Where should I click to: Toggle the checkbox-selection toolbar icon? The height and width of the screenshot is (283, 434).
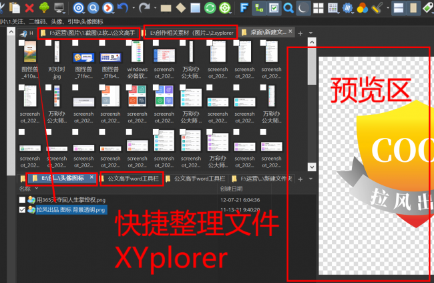274,8
